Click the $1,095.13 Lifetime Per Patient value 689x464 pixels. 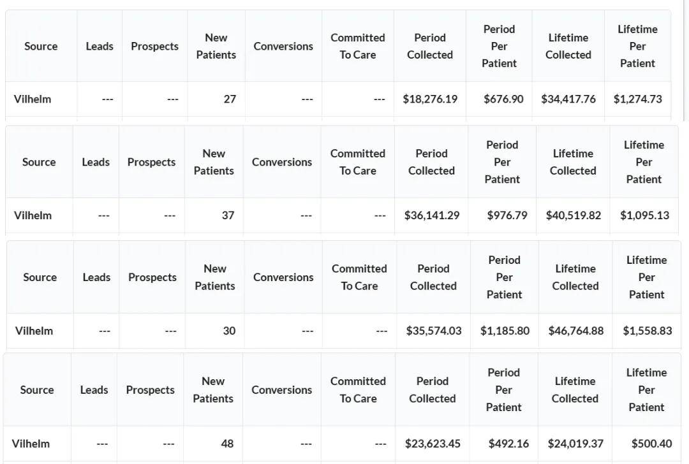click(644, 215)
